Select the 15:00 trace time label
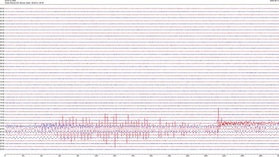Screen dimensions: 279x157 click(x=2, y=100)
